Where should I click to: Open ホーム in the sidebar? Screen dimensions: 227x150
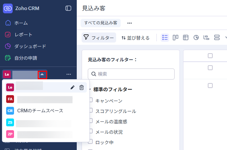(21, 23)
